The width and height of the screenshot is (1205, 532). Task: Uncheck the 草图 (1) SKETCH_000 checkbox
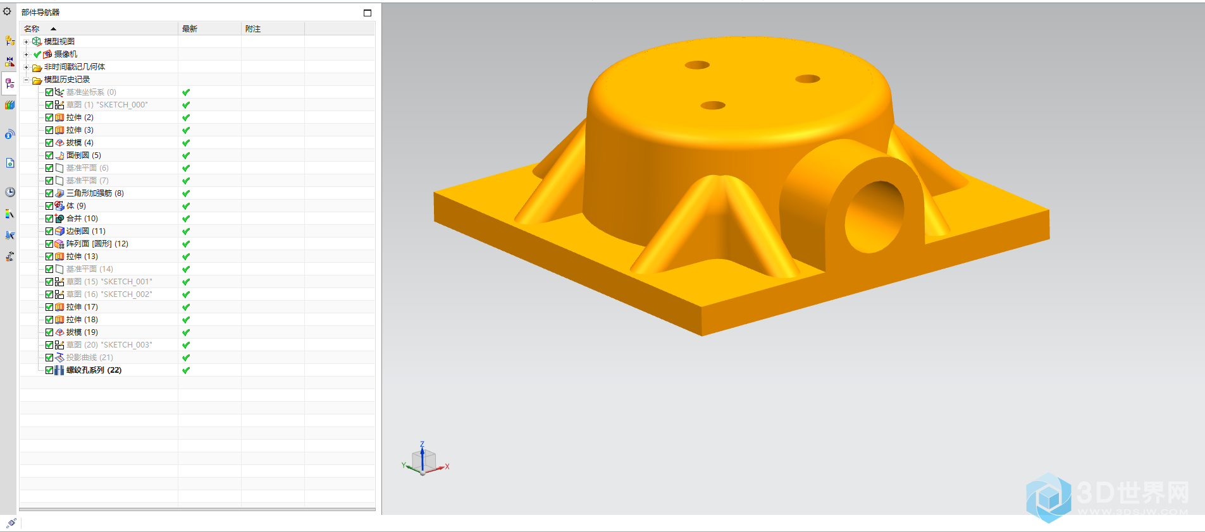tap(49, 105)
